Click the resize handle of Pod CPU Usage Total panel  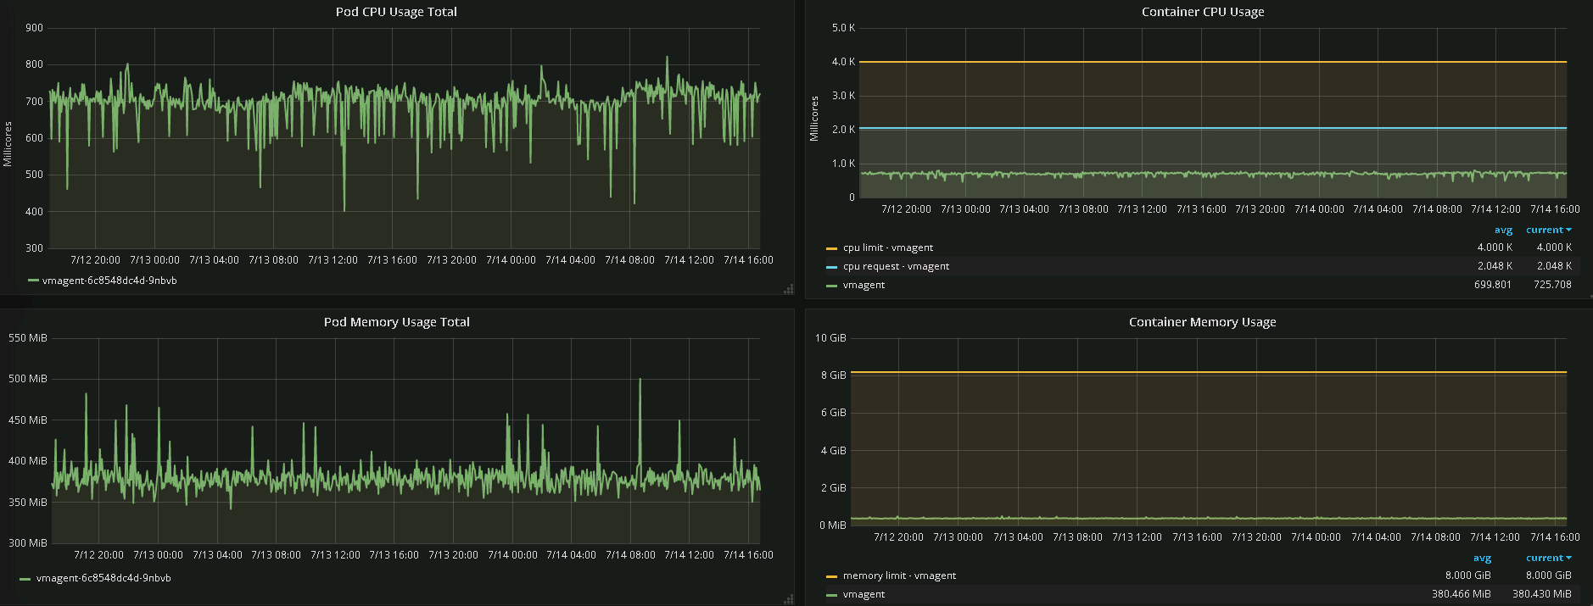click(x=789, y=290)
